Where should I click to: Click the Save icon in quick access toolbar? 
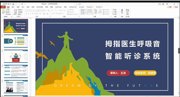13,4
